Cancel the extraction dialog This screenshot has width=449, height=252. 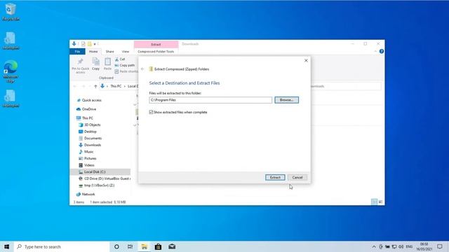pyautogui.click(x=297, y=177)
